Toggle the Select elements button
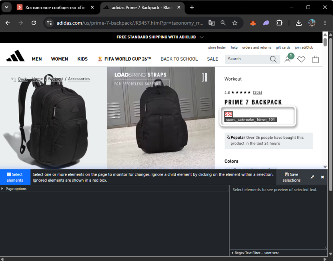333x261 pixels. [x=15, y=177]
